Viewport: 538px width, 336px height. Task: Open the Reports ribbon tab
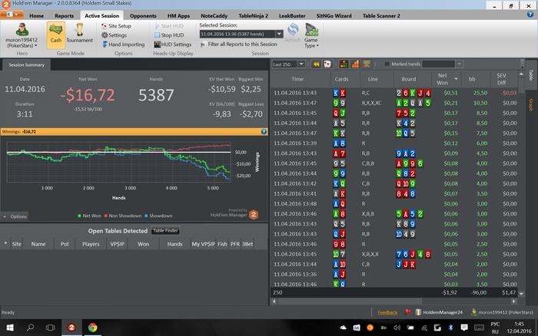pos(64,16)
